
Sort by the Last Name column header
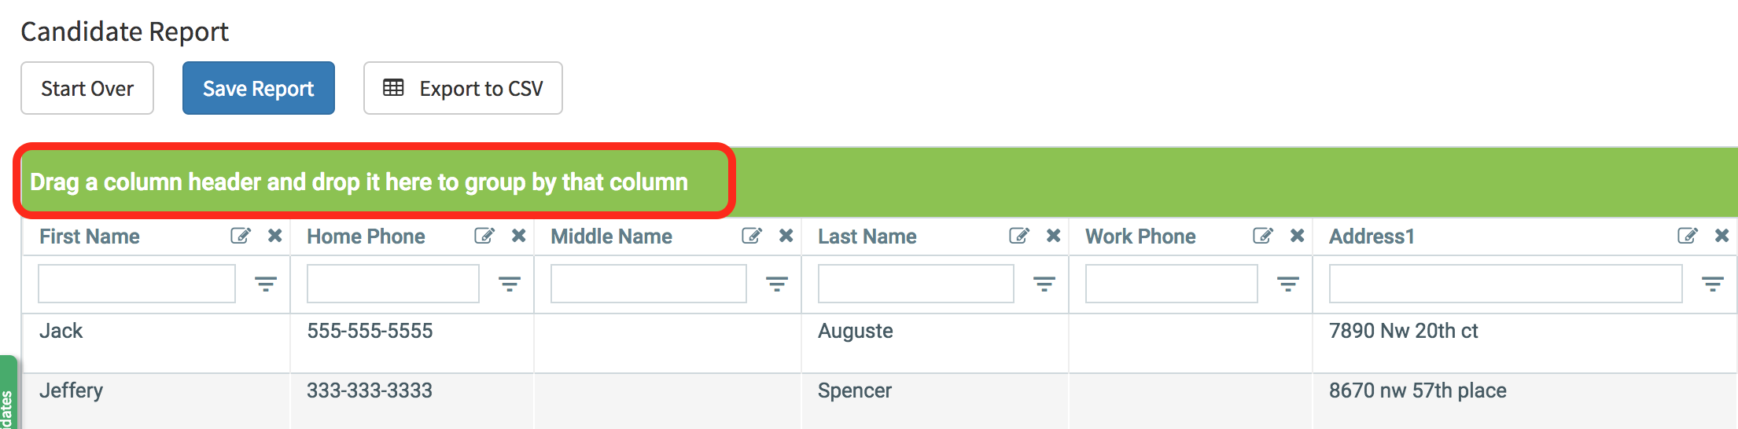point(867,236)
